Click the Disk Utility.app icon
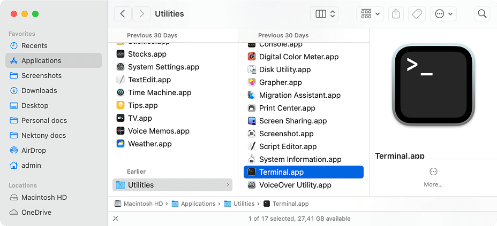497x226 pixels. 252,69
